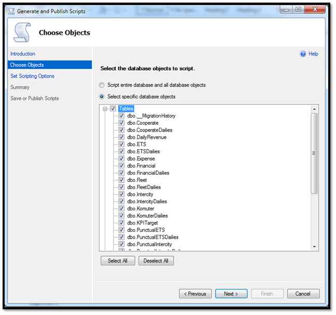This screenshot has width=336, height=315.
Task: Toggle dbo.ETSDailies checkbox
Action: pos(121,151)
